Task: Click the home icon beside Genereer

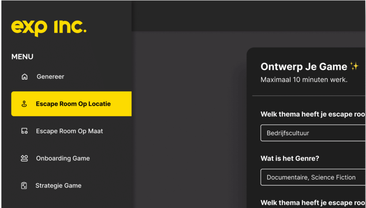Action: (25, 77)
